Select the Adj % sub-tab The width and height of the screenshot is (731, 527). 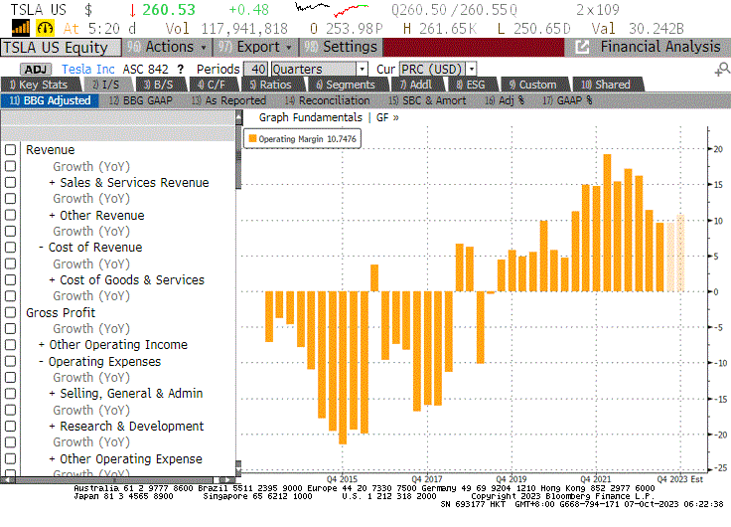pyautogui.click(x=505, y=100)
